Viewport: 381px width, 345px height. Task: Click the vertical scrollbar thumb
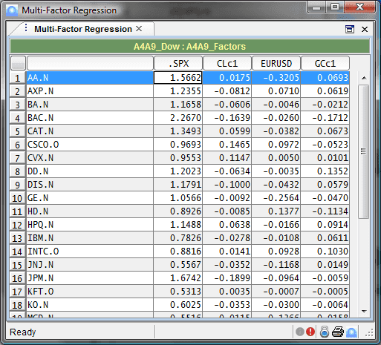point(363,151)
